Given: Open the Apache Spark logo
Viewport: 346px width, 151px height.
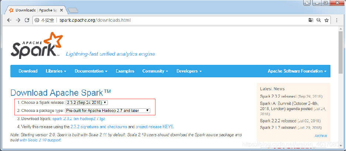Looking at the screenshot, I should coord(37,45).
